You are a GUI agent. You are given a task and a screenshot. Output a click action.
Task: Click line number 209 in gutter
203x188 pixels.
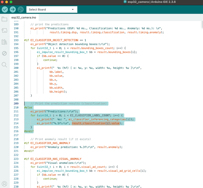[16, 103]
